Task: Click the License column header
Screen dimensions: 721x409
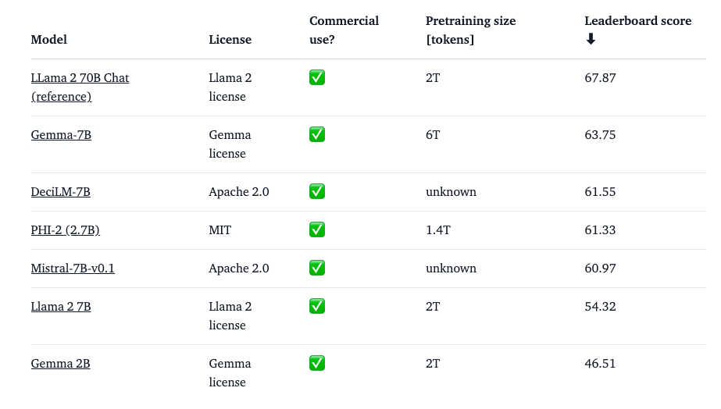Action: tap(230, 39)
